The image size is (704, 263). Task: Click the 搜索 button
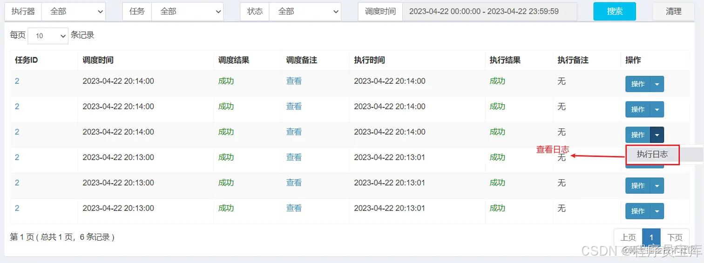coord(615,12)
